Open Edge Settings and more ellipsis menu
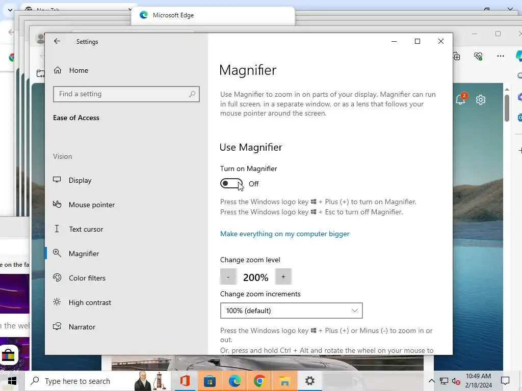The image size is (522, 391). [x=501, y=56]
